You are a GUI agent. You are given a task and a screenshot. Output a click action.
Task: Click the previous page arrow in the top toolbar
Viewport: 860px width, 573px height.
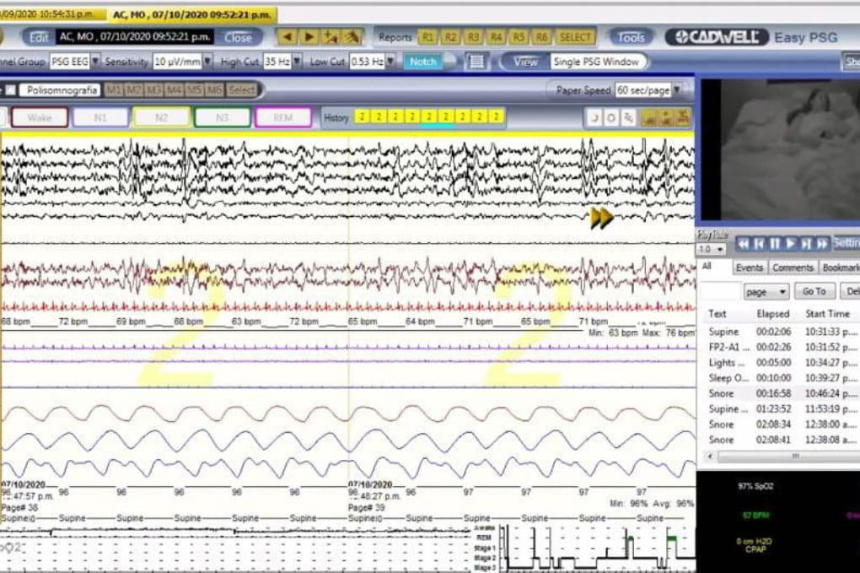pos(288,37)
